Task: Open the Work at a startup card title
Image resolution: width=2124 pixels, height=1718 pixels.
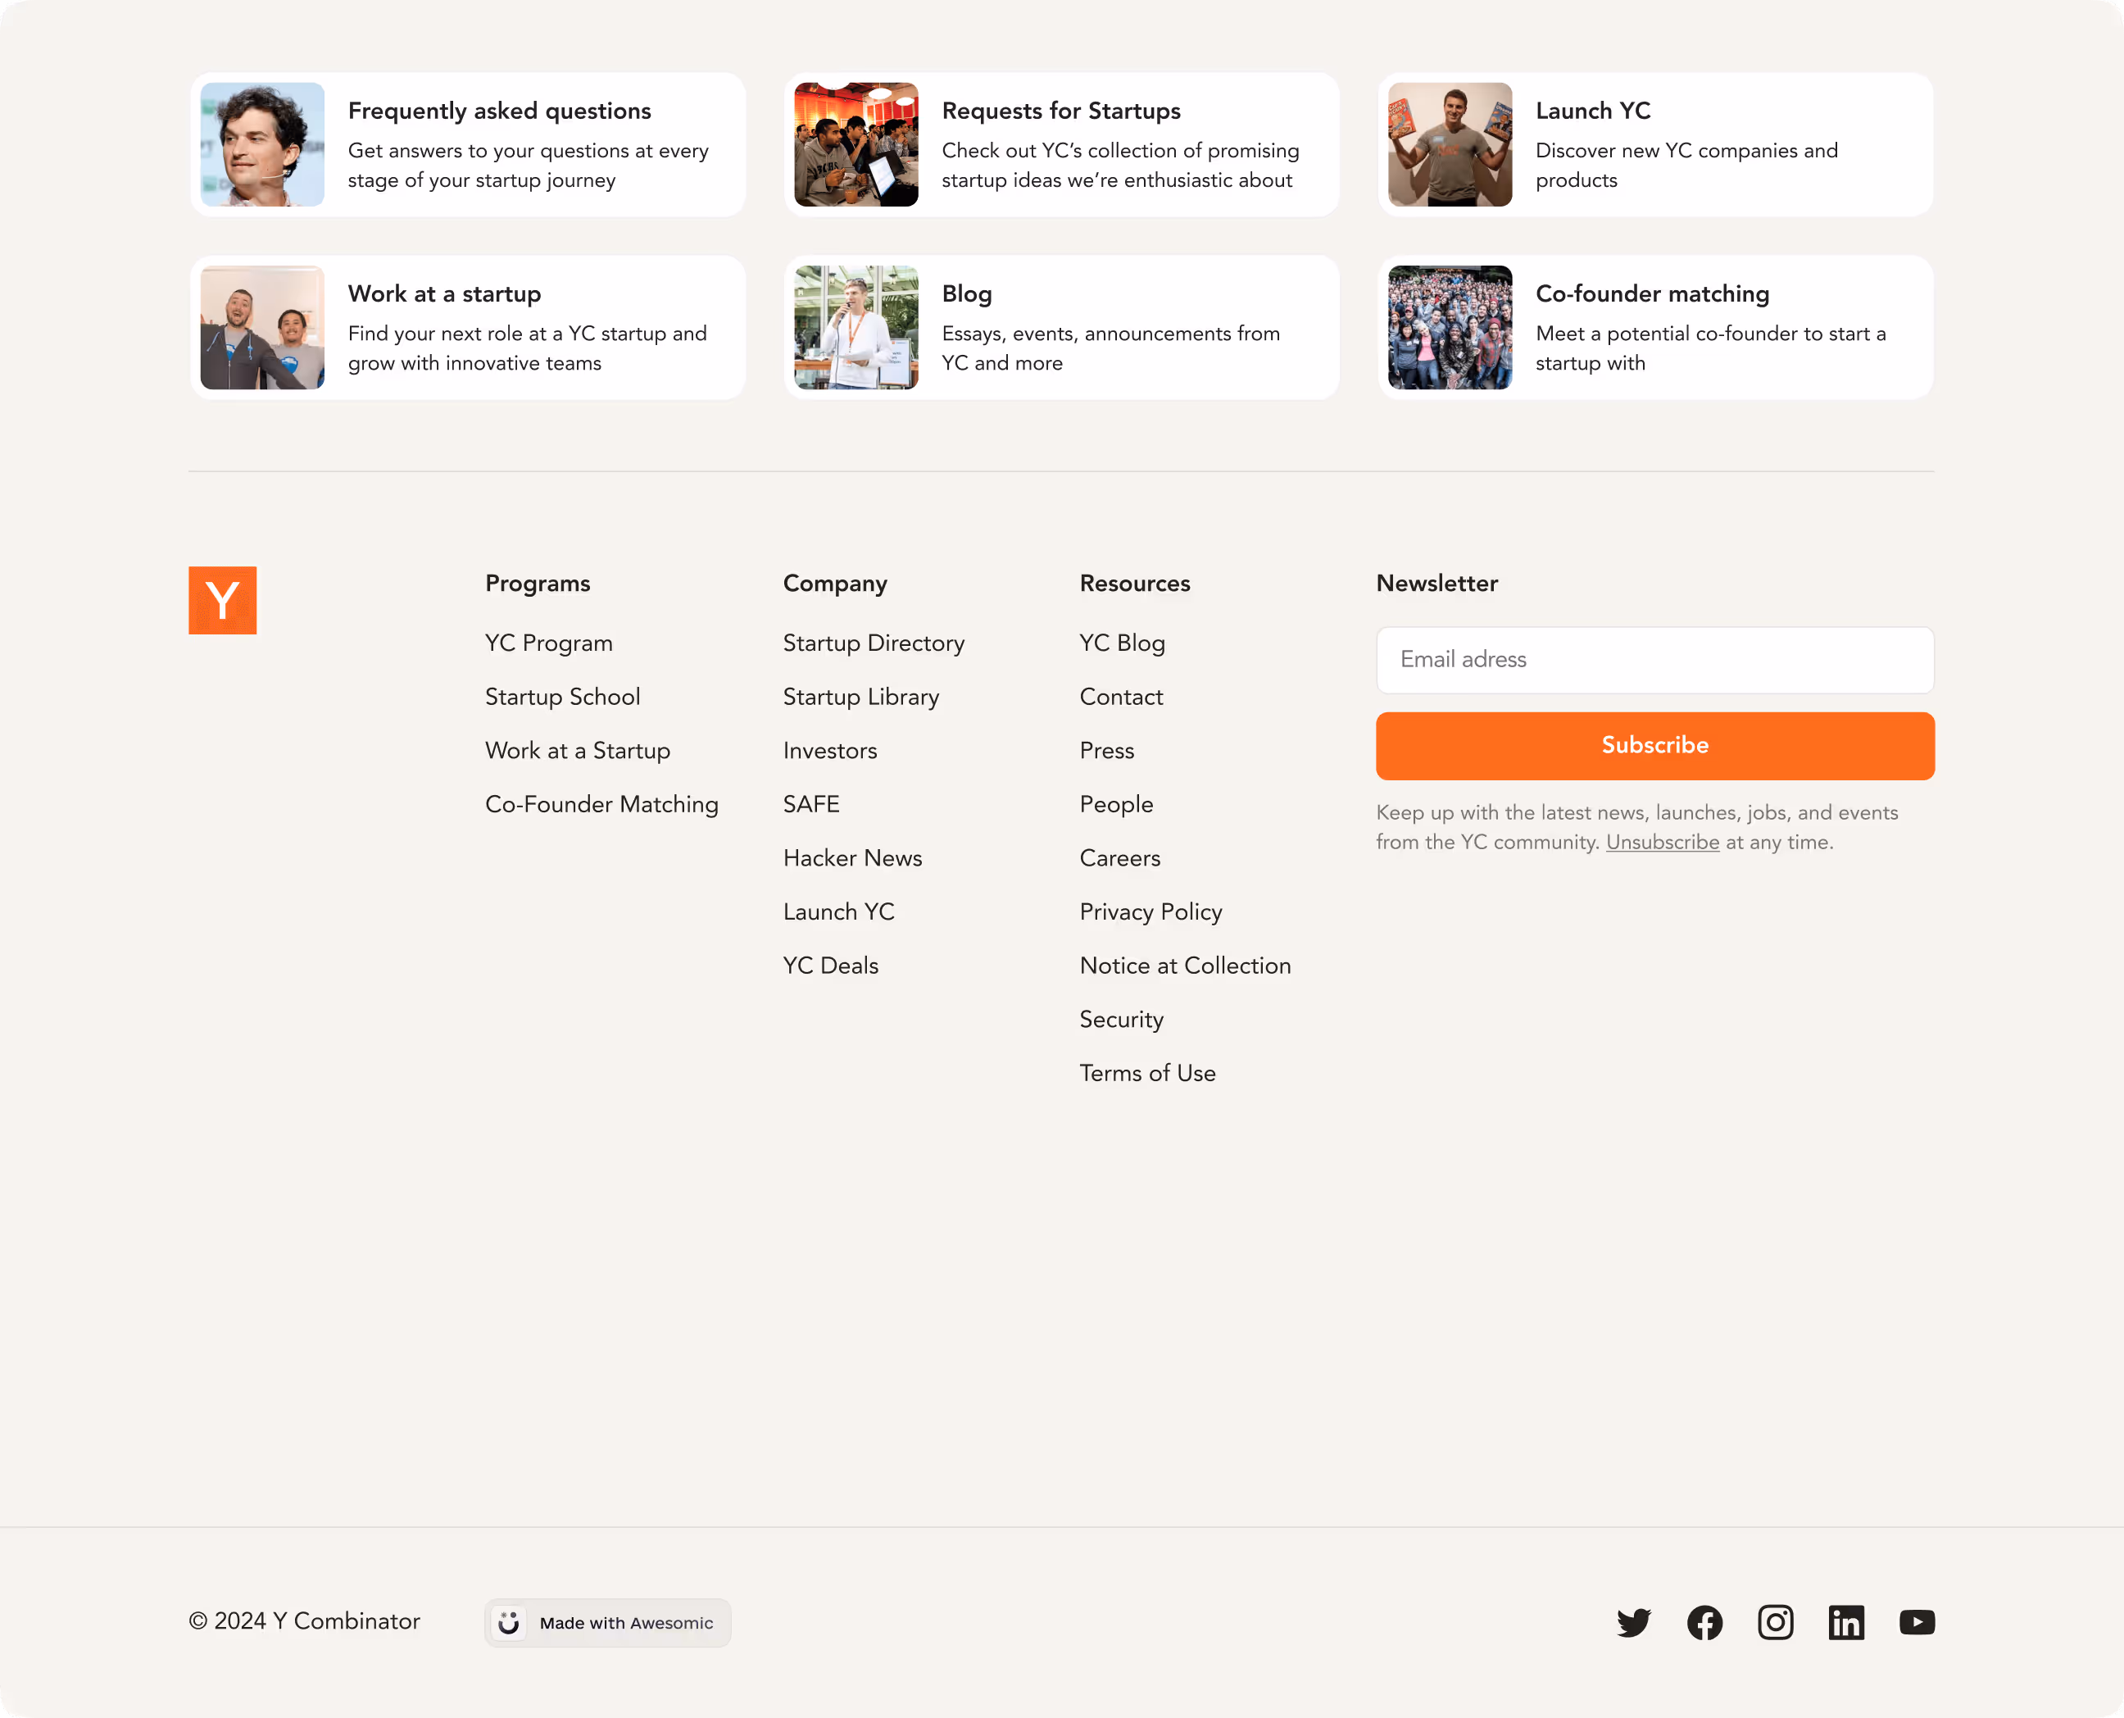Action: point(444,294)
